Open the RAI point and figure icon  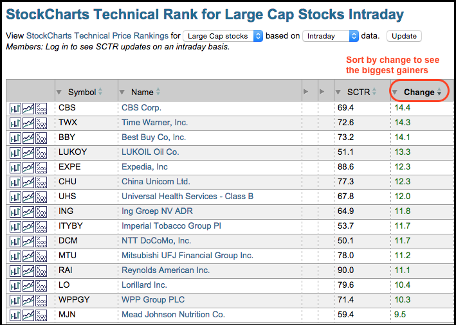[x=41, y=271]
